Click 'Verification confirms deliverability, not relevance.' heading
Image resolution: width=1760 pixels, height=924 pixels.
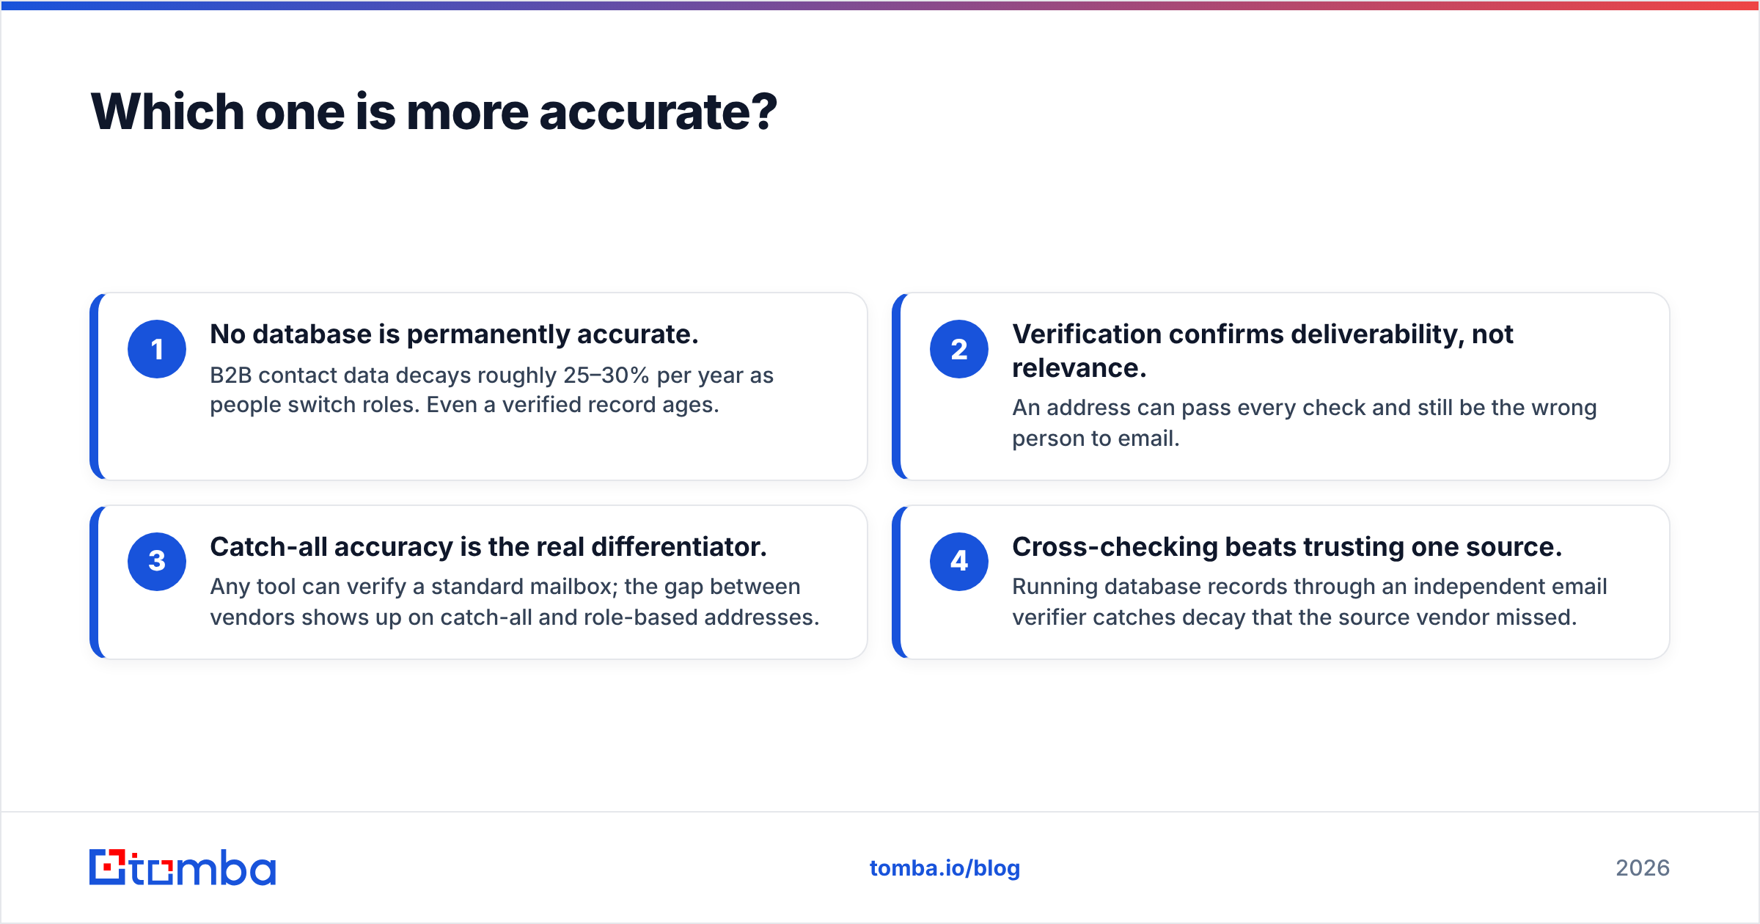(1262, 351)
